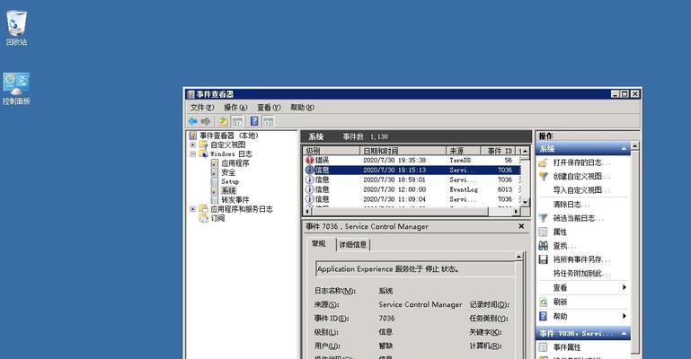The height and width of the screenshot is (359, 691).
Task: Click the Up one level folder icon
Action: point(224,121)
